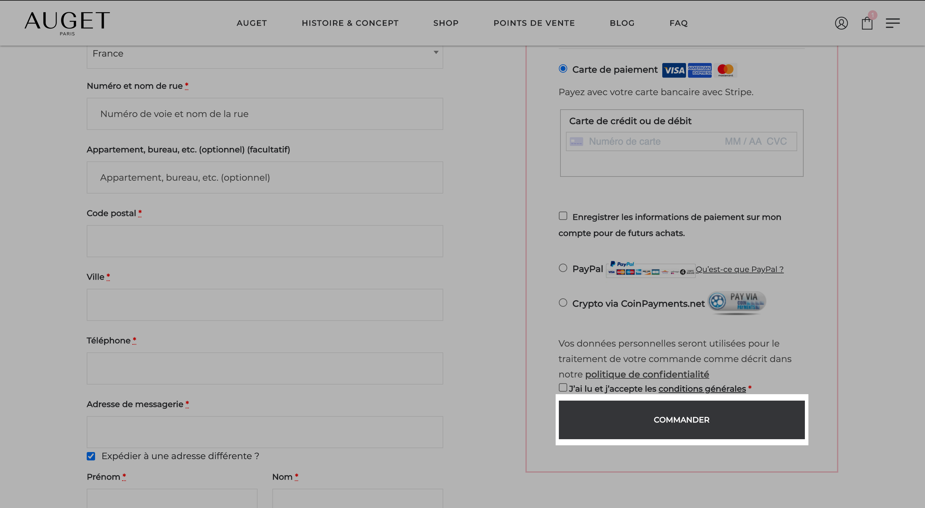The height and width of the screenshot is (508, 925).
Task: Open the user account icon
Action: coord(841,23)
